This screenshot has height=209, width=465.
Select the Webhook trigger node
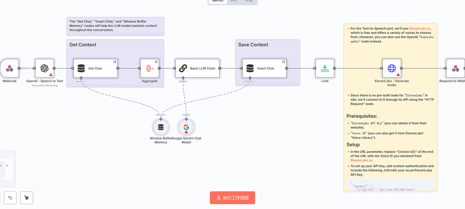coord(10,68)
